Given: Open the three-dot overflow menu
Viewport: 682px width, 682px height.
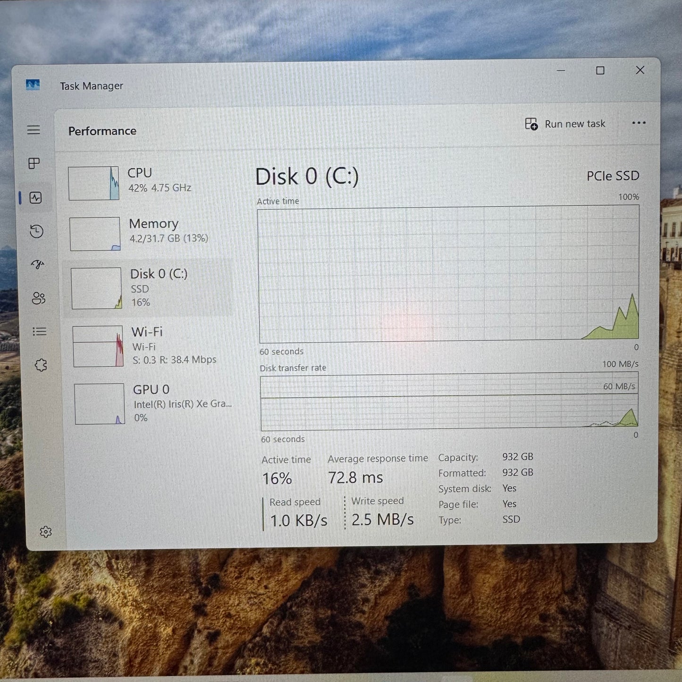Looking at the screenshot, I should pyautogui.click(x=639, y=123).
